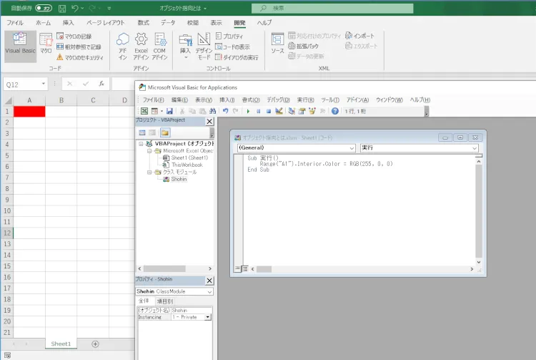Viewport: 536px width, 360px height.
Task: Select Shohin class module in tree
Action: point(179,180)
